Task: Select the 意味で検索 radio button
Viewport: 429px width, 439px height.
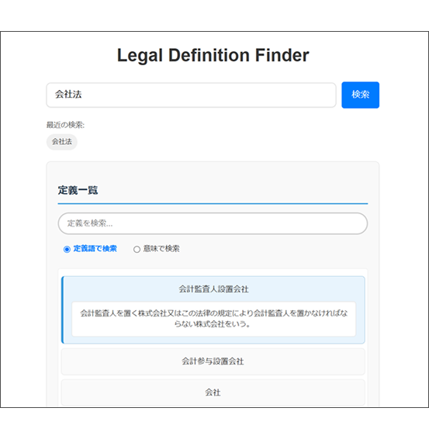Action: coord(137,249)
